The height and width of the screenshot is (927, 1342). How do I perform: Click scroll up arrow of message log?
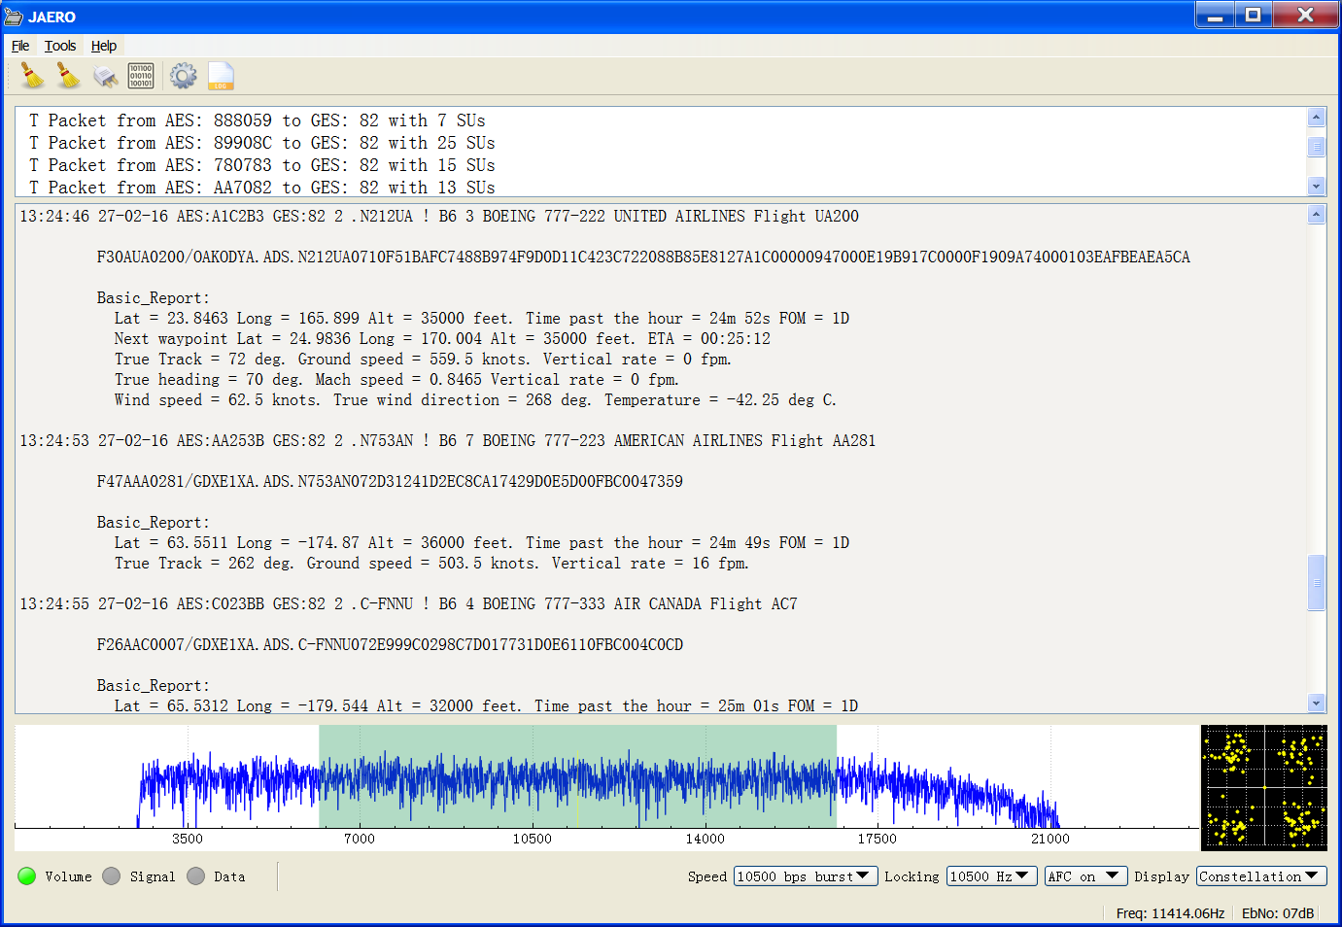pyautogui.click(x=1317, y=215)
